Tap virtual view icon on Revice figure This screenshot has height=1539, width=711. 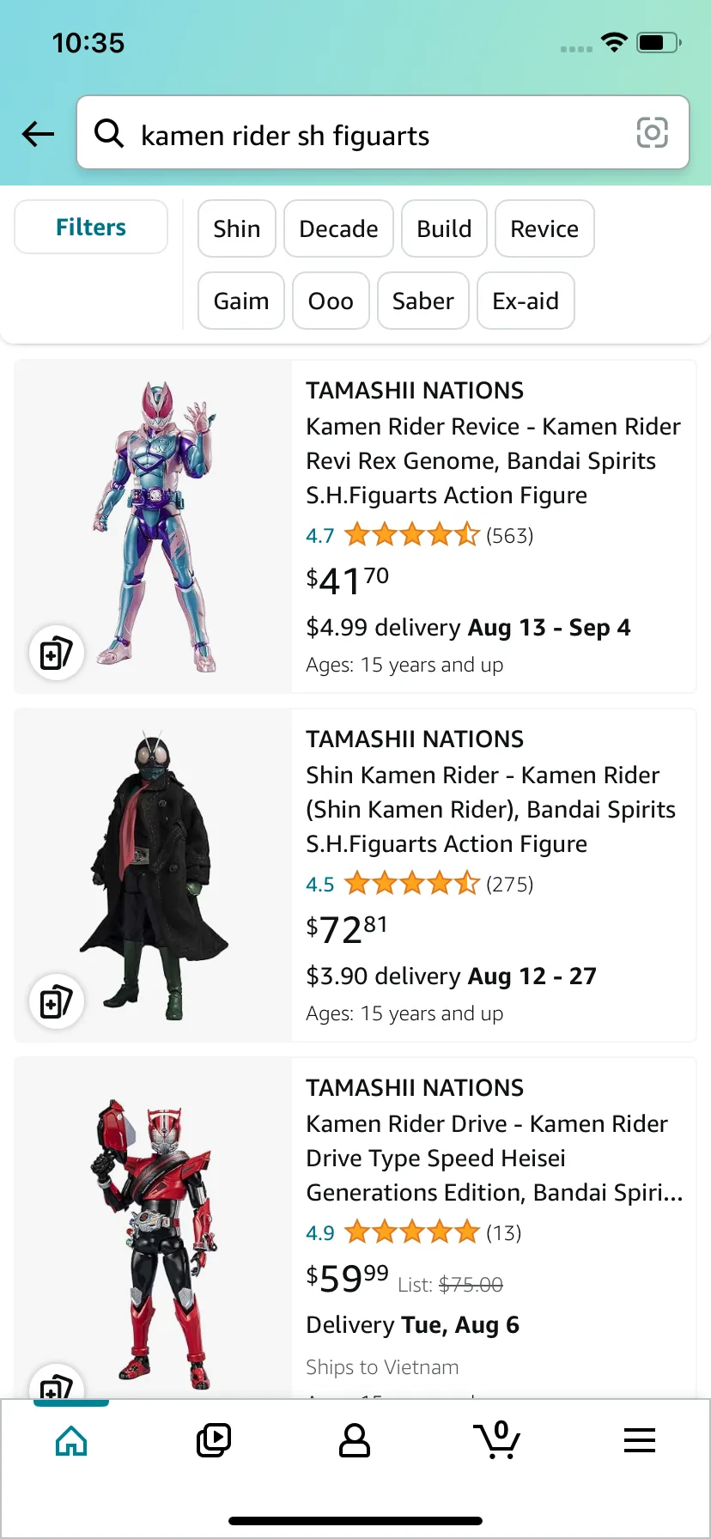pos(57,653)
